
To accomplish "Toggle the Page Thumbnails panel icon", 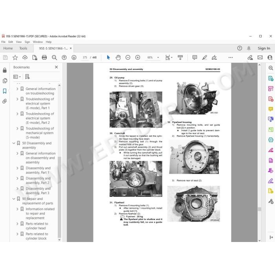I will pos(5,81).
